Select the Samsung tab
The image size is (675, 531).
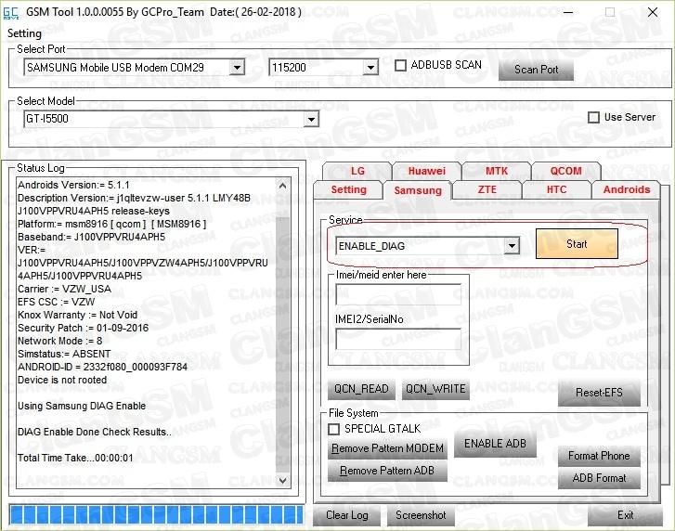418,190
